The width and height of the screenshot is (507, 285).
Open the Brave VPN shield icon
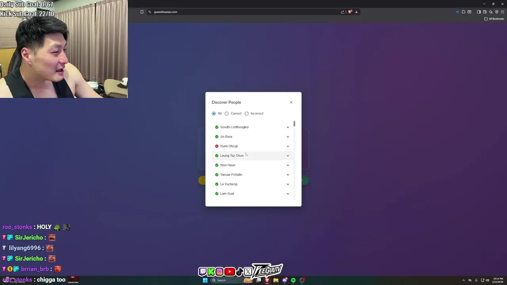pyautogui.click(x=497, y=12)
